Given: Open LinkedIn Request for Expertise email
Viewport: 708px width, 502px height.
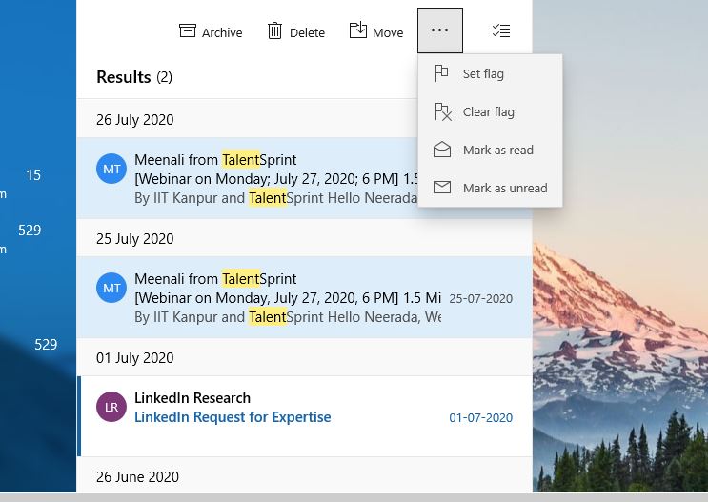Looking at the screenshot, I should 233,417.
